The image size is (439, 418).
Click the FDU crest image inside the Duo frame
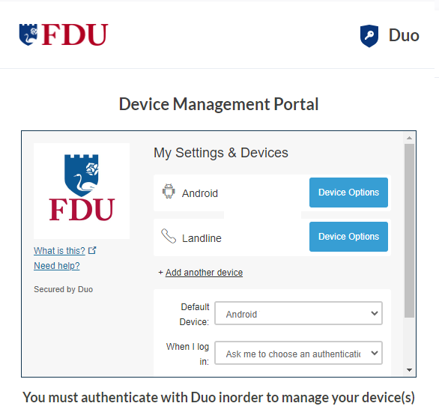82,191
